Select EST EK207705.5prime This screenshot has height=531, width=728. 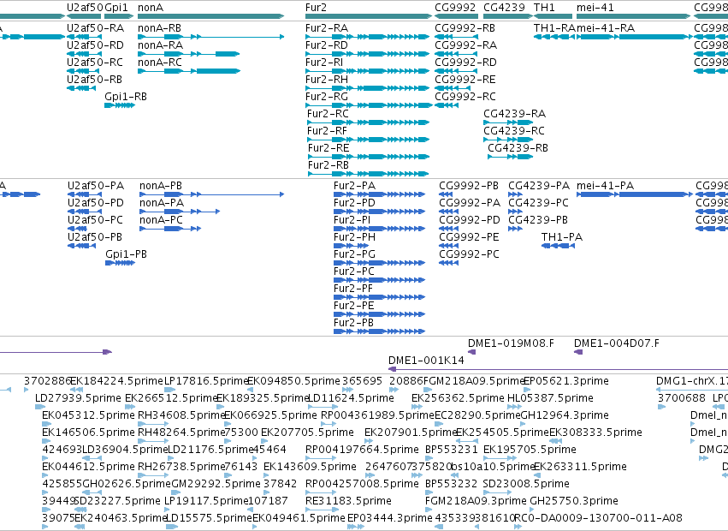pyautogui.click(x=263, y=441)
